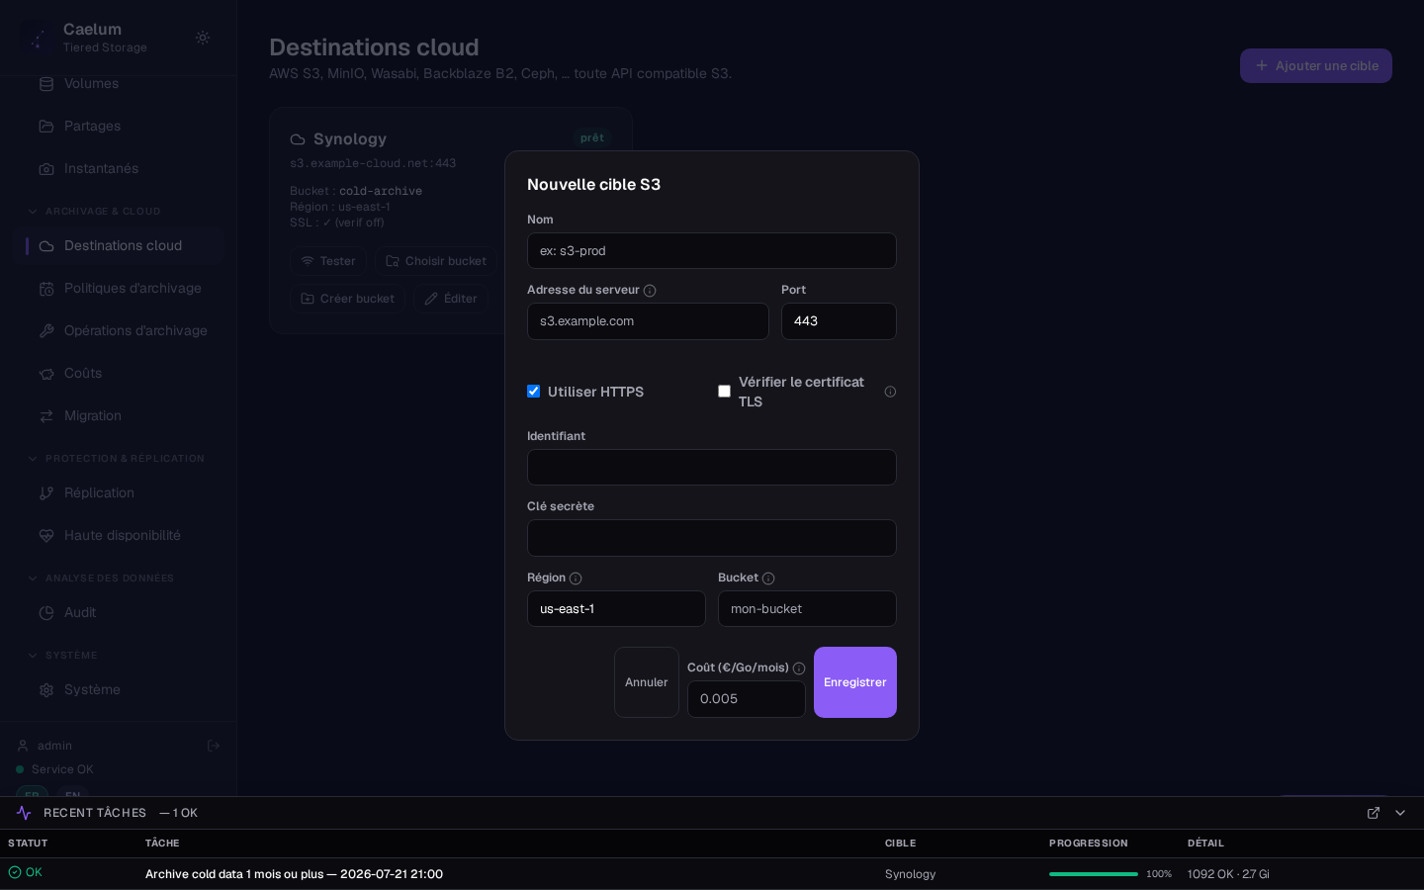Open tasks panel in new window
Viewport: 1424px width, 890px height.
pyautogui.click(x=1374, y=813)
